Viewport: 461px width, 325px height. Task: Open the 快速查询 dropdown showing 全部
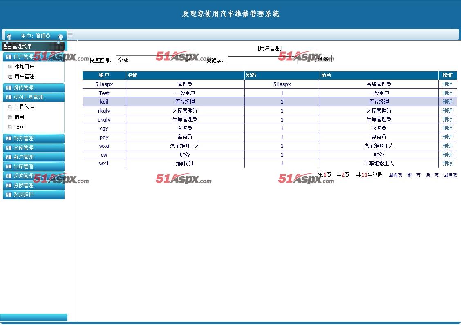pos(154,60)
